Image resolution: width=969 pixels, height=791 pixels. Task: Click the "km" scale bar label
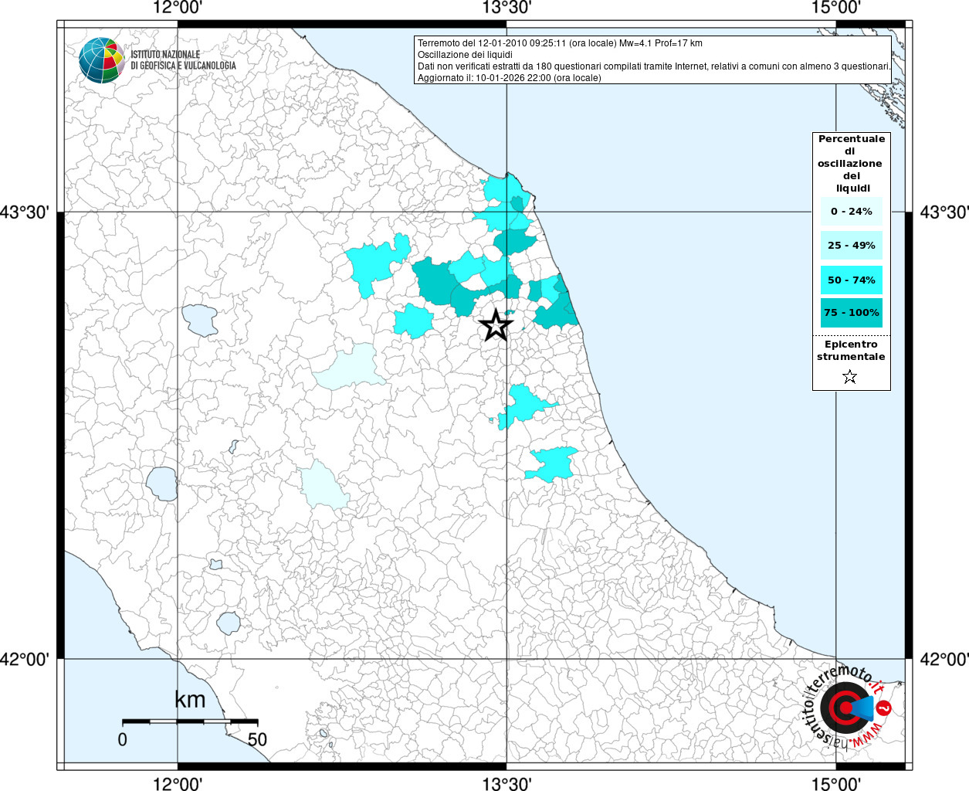coord(190,700)
